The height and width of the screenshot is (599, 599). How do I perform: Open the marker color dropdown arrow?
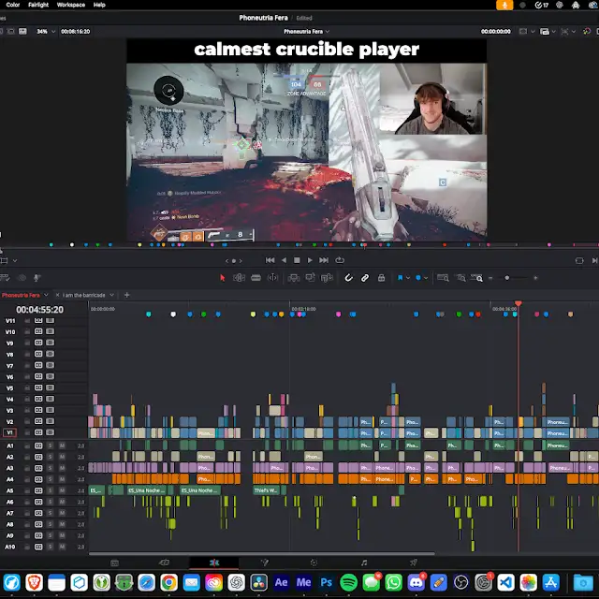(x=426, y=278)
